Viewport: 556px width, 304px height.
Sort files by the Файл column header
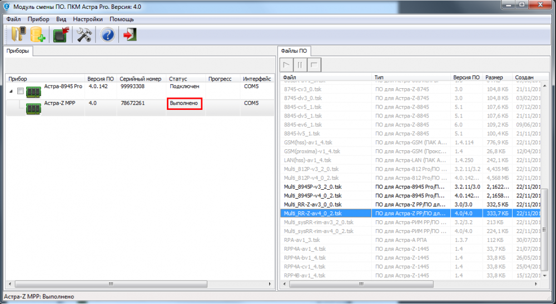tap(326, 77)
